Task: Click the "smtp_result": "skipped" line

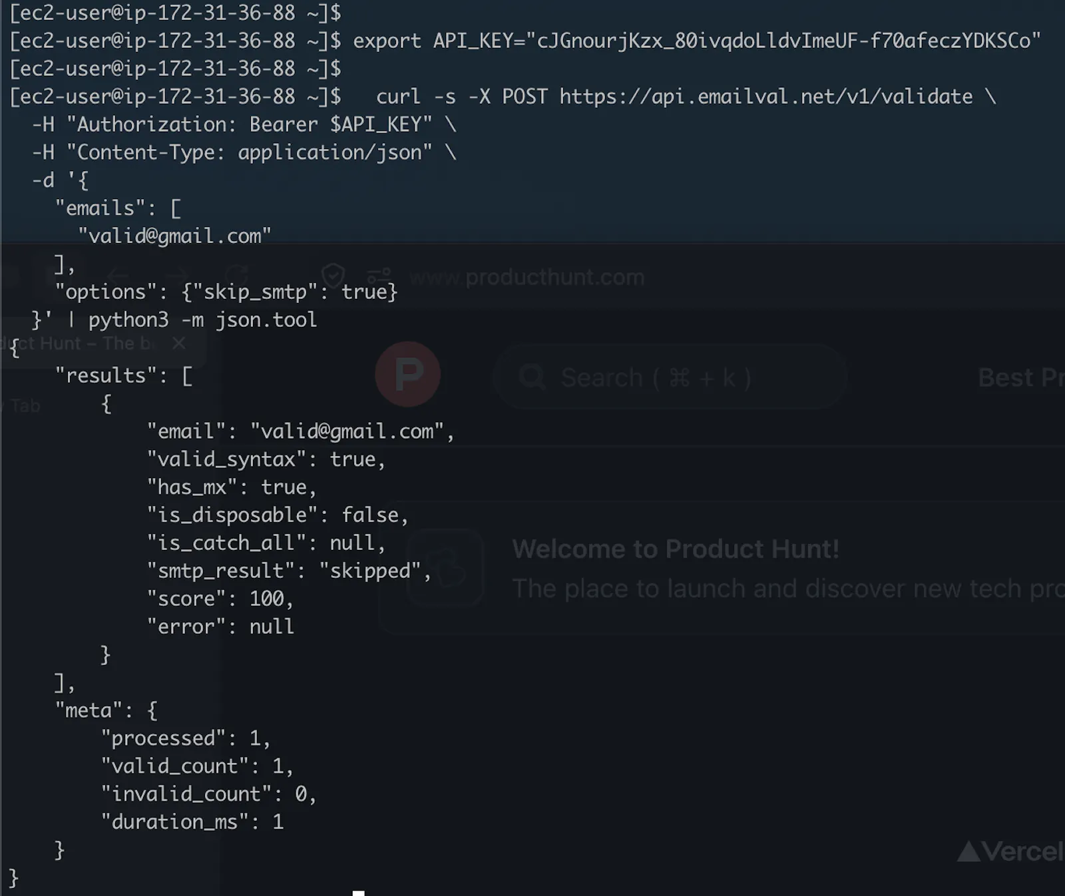Action: click(289, 572)
